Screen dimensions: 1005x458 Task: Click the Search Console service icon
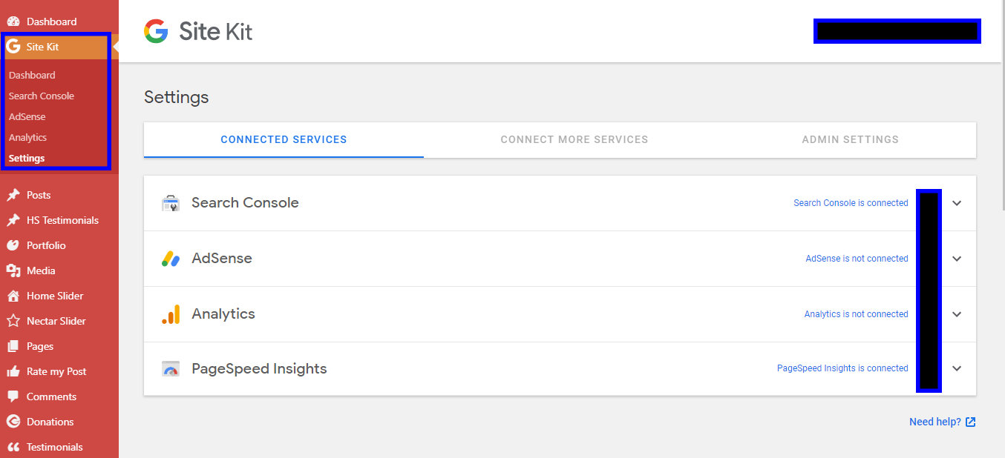[171, 203]
